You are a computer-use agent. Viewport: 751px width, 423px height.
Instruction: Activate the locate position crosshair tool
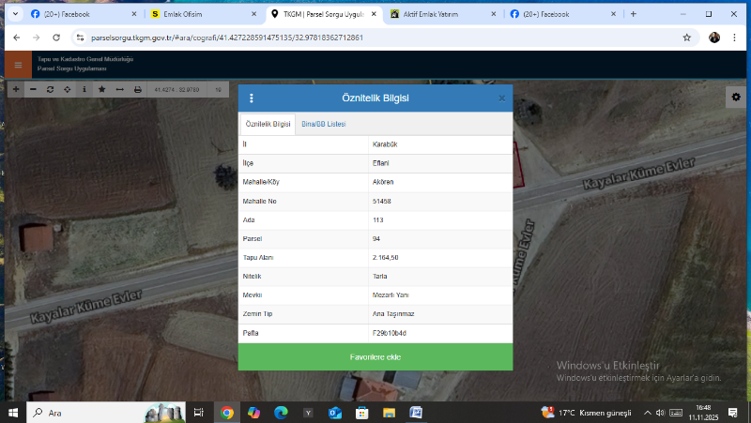tap(67, 89)
